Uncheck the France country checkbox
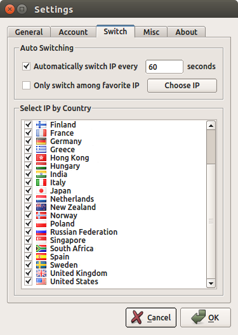238x335 pixels. [x=29, y=133]
